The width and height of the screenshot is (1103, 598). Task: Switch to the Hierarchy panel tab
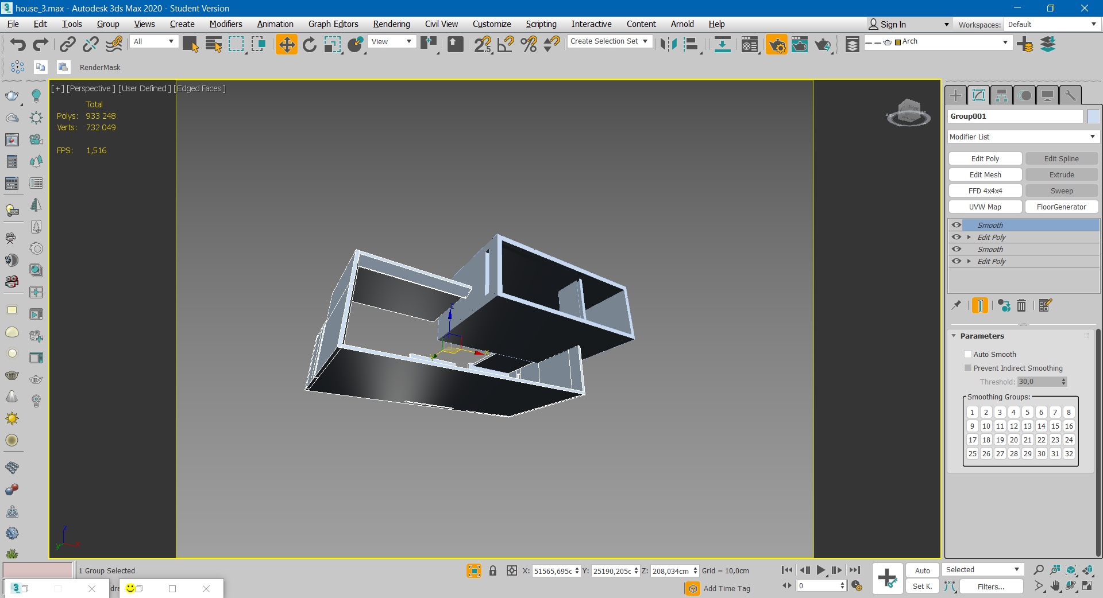(1001, 95)
